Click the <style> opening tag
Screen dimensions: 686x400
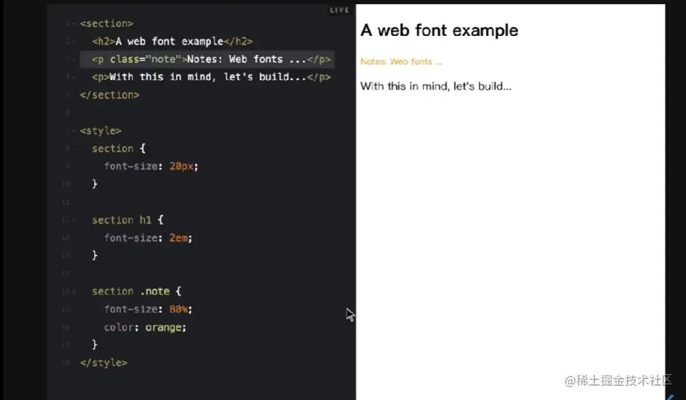100,131
